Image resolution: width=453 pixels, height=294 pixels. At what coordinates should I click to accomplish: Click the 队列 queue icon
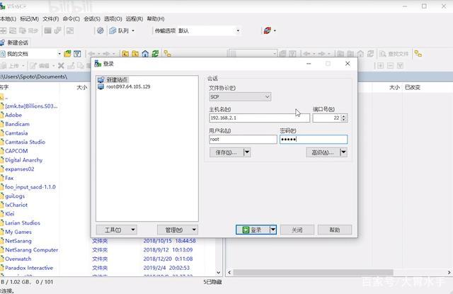(113, 30)
